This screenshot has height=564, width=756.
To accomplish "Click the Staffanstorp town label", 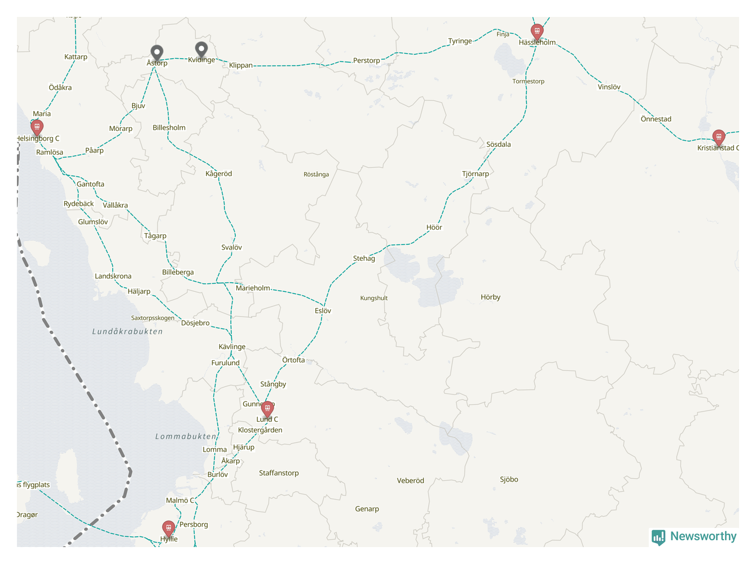I will (279, 473).
